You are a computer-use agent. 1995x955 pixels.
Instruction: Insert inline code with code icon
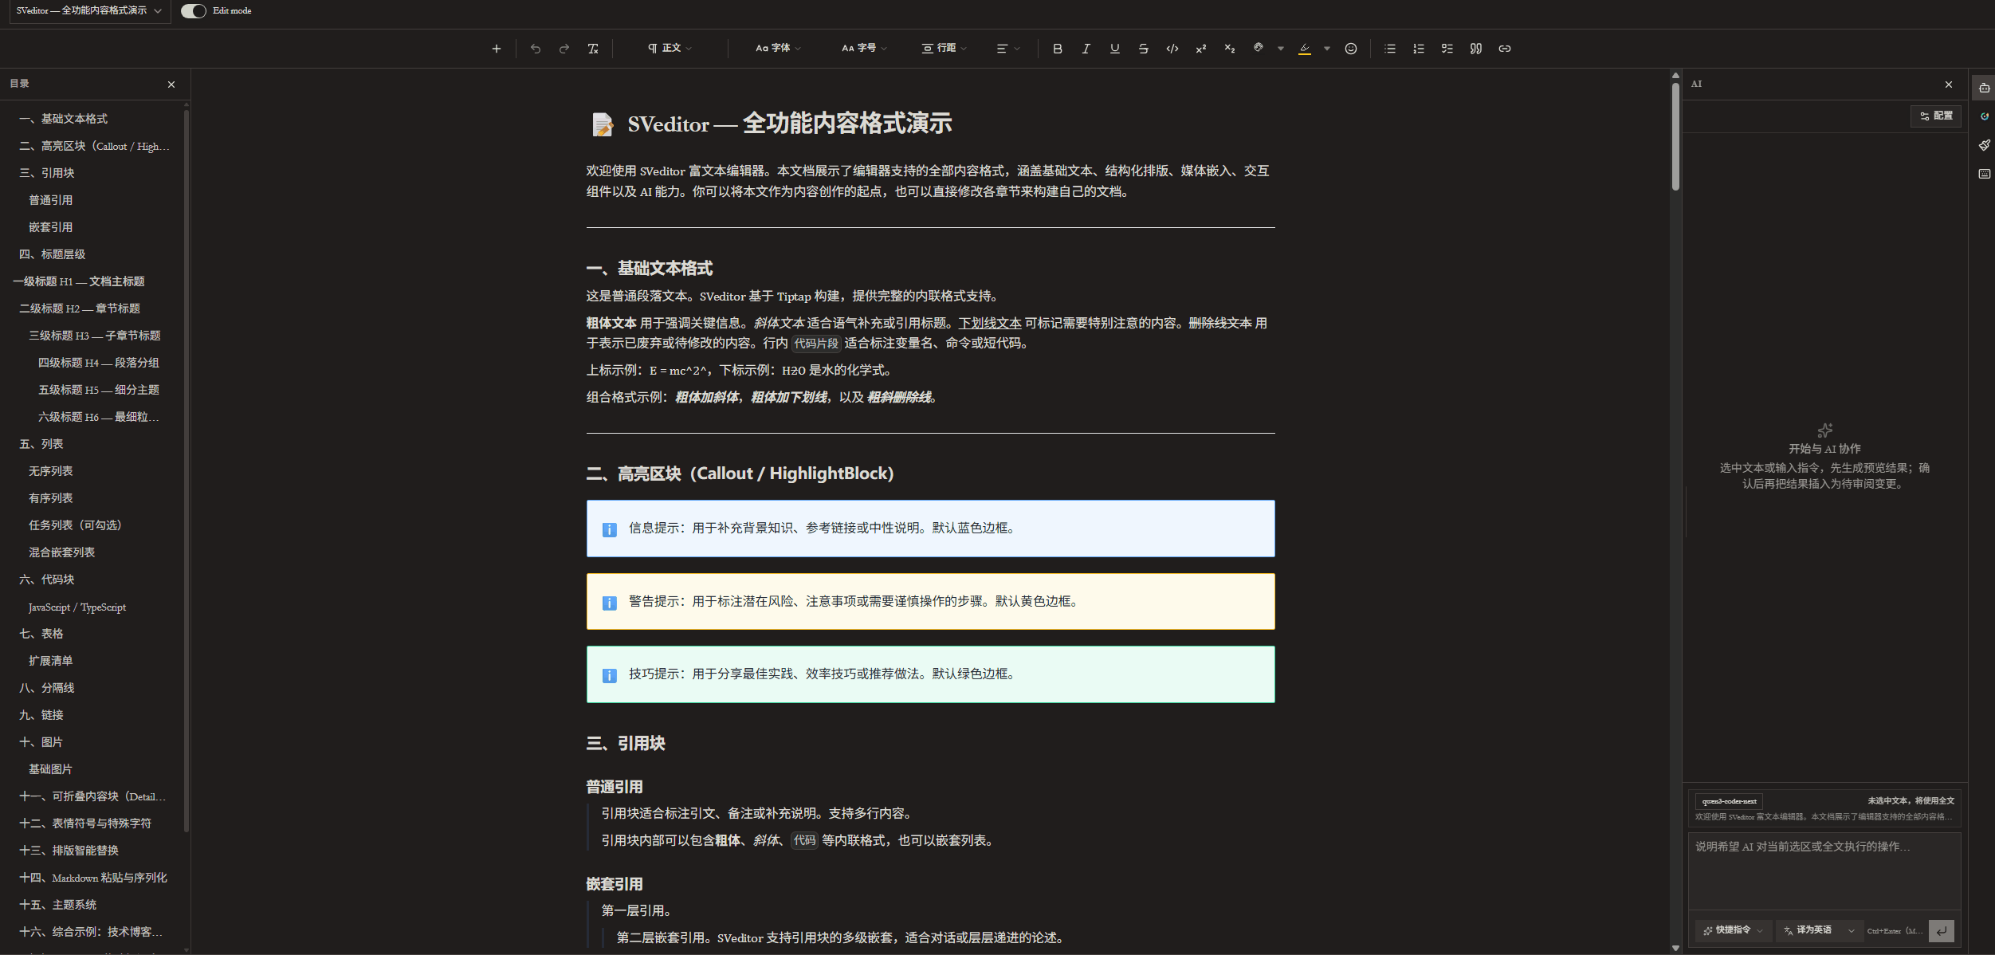click(x=1172, y=49)
